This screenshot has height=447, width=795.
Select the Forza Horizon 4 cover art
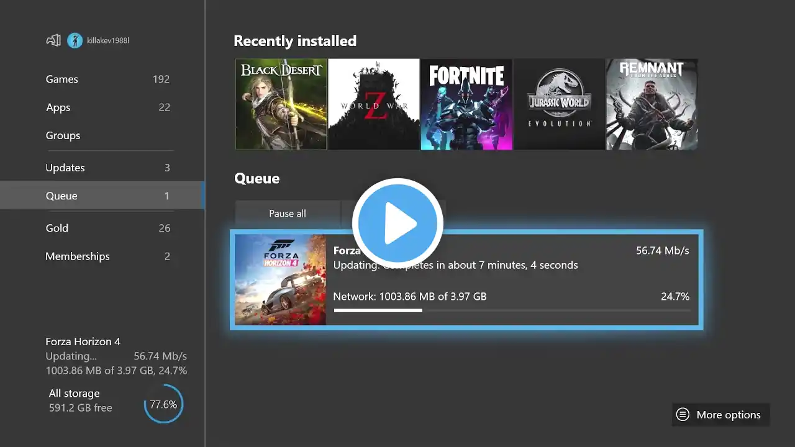click(x=280, y=279)
